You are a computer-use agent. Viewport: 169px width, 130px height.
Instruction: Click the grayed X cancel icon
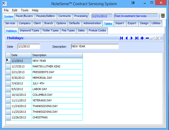pos(158,38)
